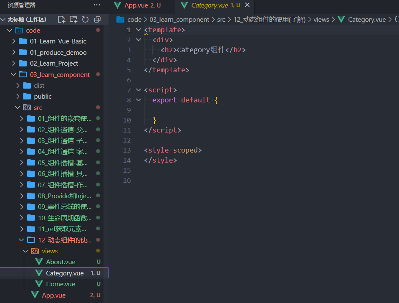Collapse the views folder
The width and height of the screenshot is (399, 303).
click(x=25, y=251)
